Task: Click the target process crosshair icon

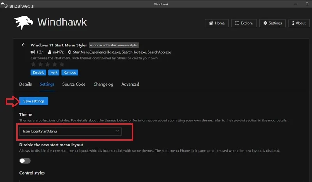Action: click(69, 52)
